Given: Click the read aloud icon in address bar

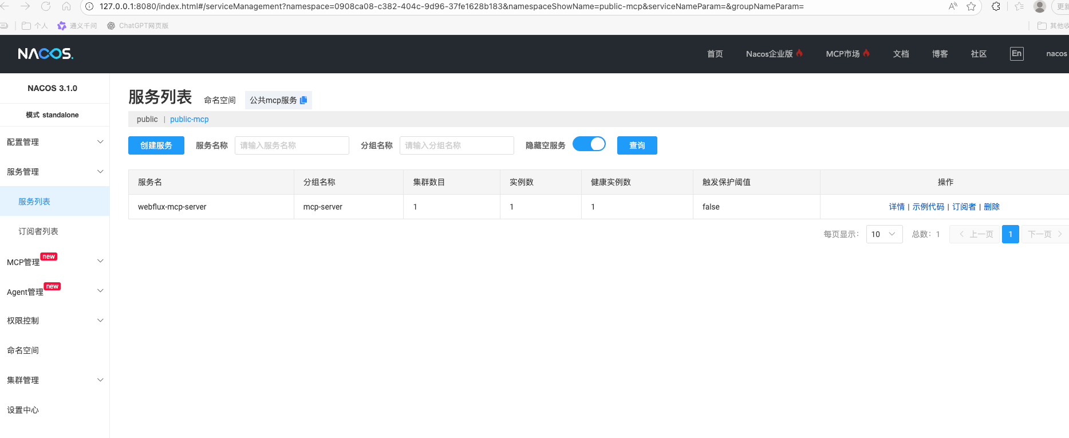Looking at the screenshot, I should pyautogui.click(x=953, y=6).
